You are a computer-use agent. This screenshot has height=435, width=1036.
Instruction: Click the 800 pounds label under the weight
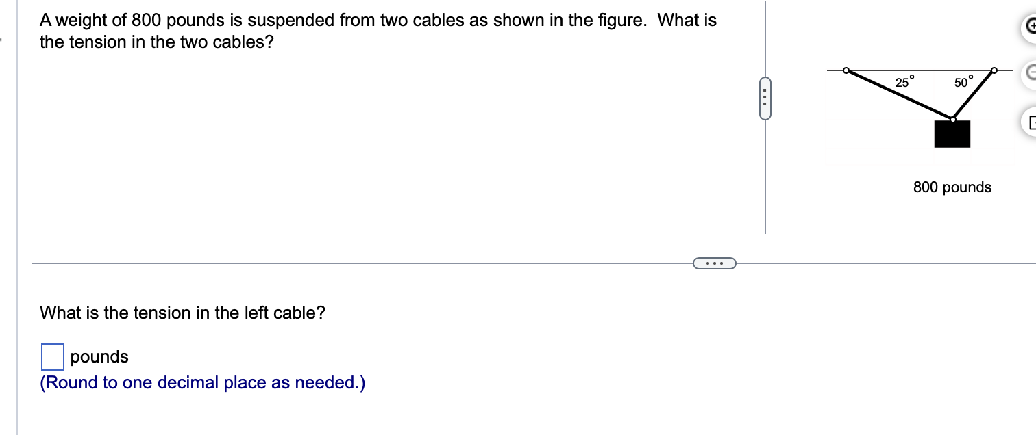[x=952, y=187]
